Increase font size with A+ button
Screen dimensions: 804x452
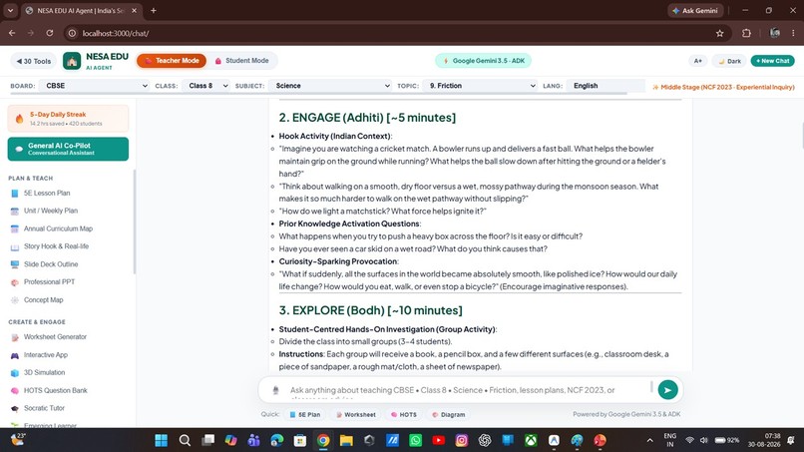point(698,61)
